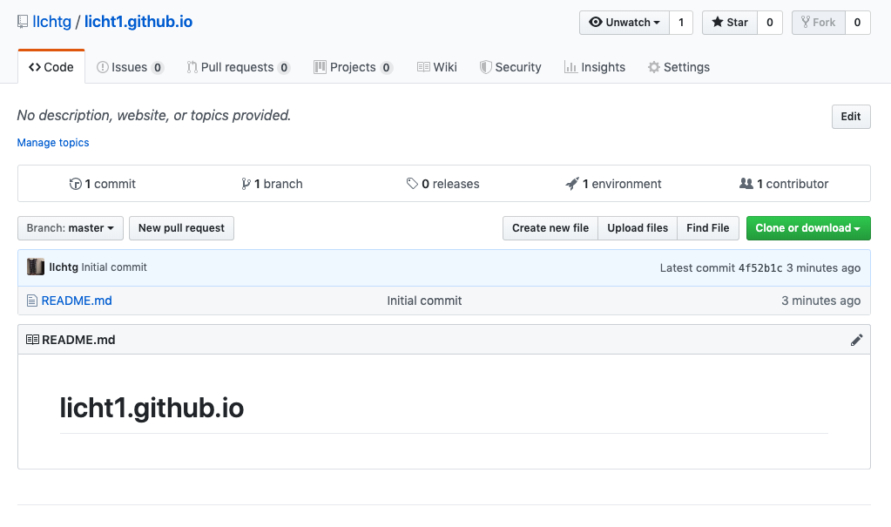Click the Issues exclamation circle icon

pyautogui.click(x=102, y=67)
